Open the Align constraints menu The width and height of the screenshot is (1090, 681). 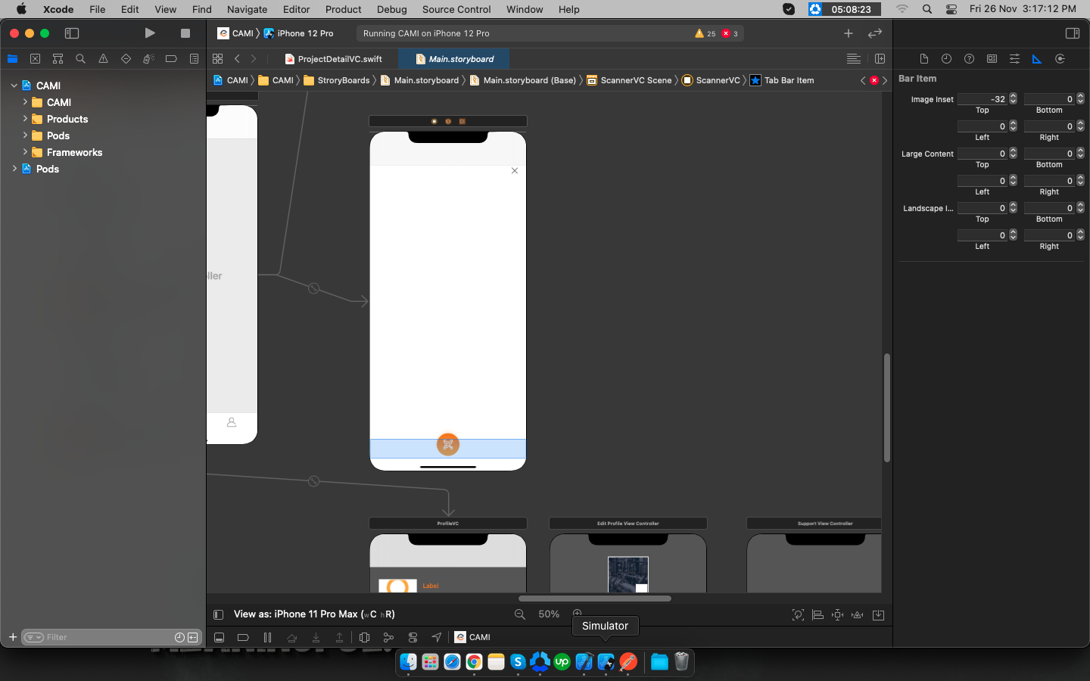tap(817, 615)
